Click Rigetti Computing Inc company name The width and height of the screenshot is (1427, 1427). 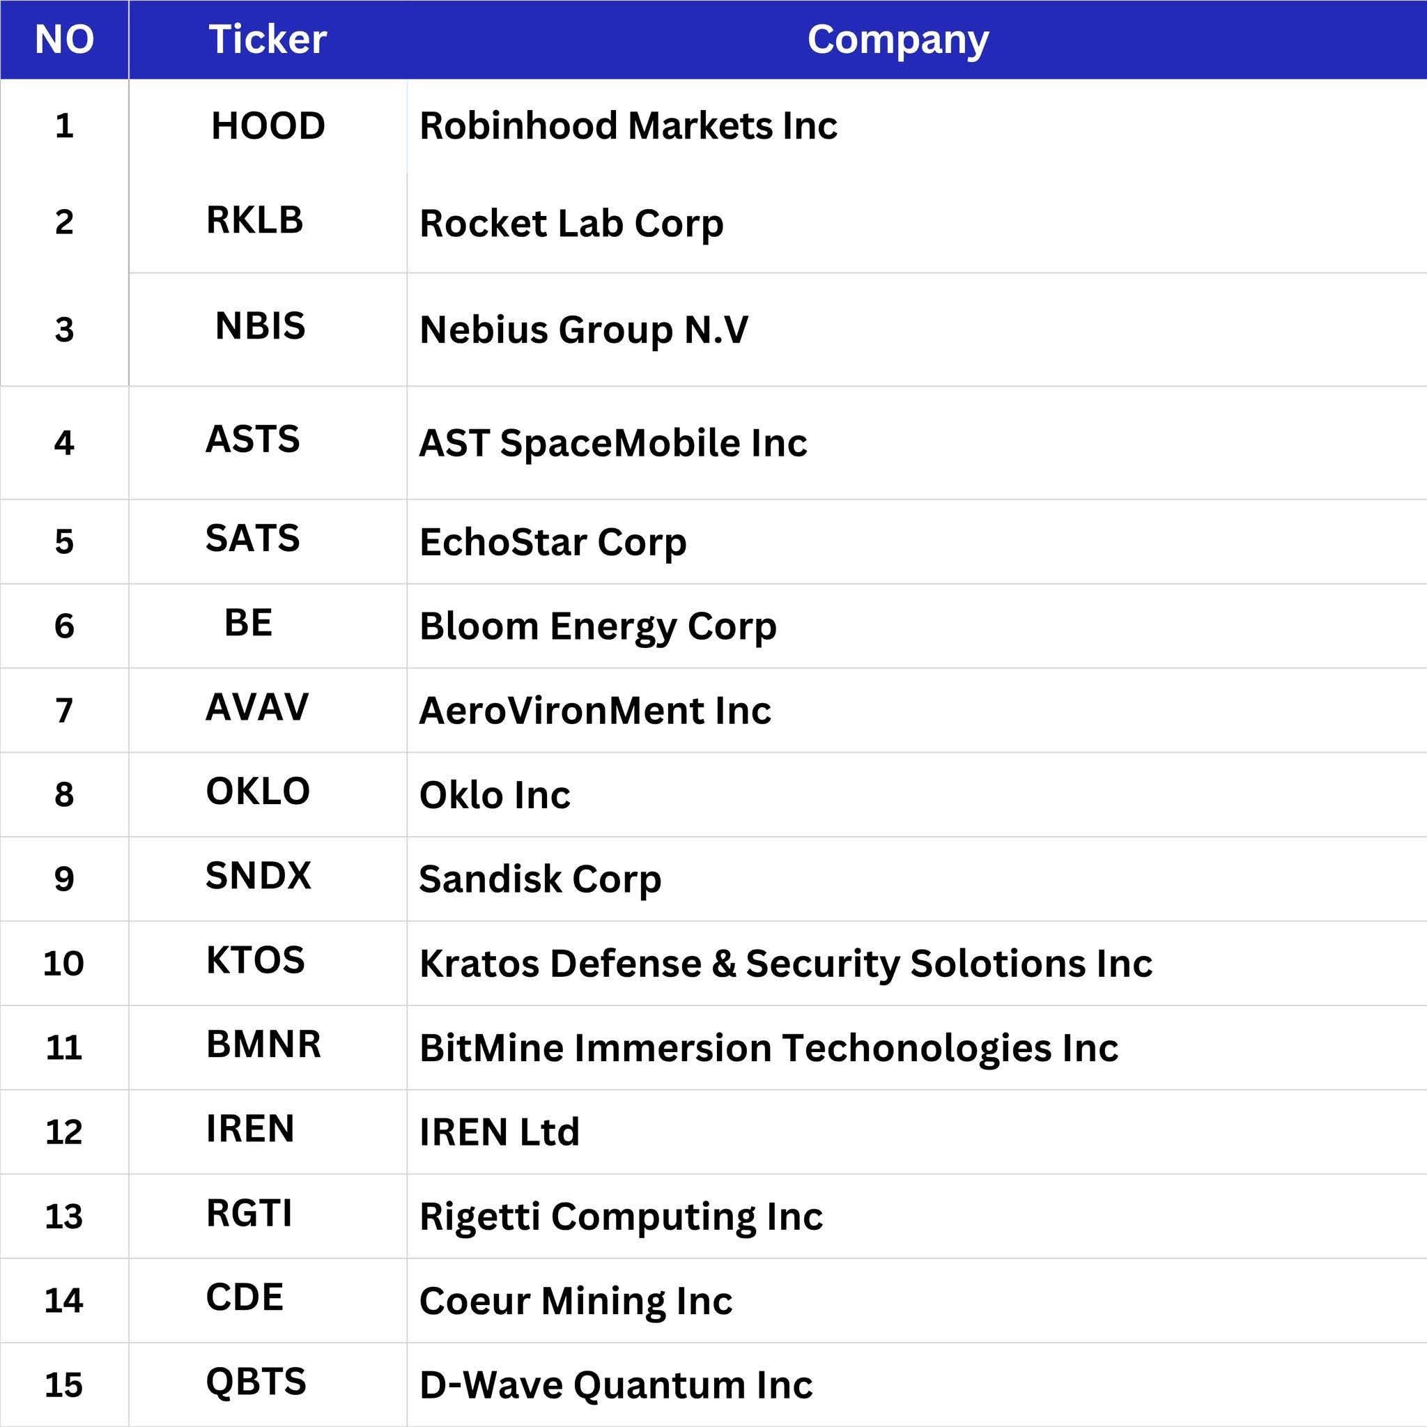point(620,1216)
